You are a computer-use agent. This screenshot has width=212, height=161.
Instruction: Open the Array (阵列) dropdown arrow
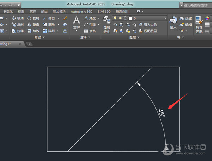[58, 31]
